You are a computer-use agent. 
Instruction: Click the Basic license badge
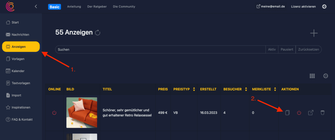(55, 7)
